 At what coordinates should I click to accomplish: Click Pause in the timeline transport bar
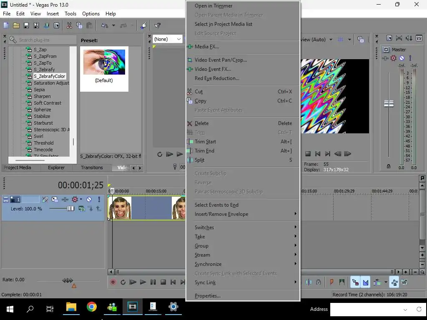tap(153, 282)
